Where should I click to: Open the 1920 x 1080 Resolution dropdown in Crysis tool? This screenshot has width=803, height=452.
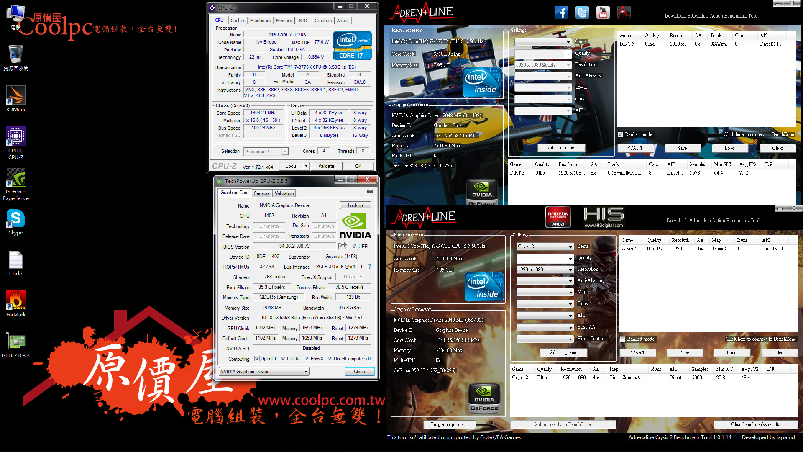(x=545, y=270)
